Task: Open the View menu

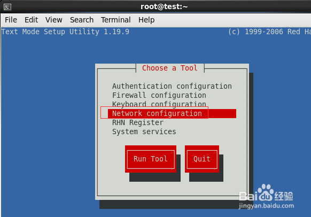Action: (x=54, y=20)
